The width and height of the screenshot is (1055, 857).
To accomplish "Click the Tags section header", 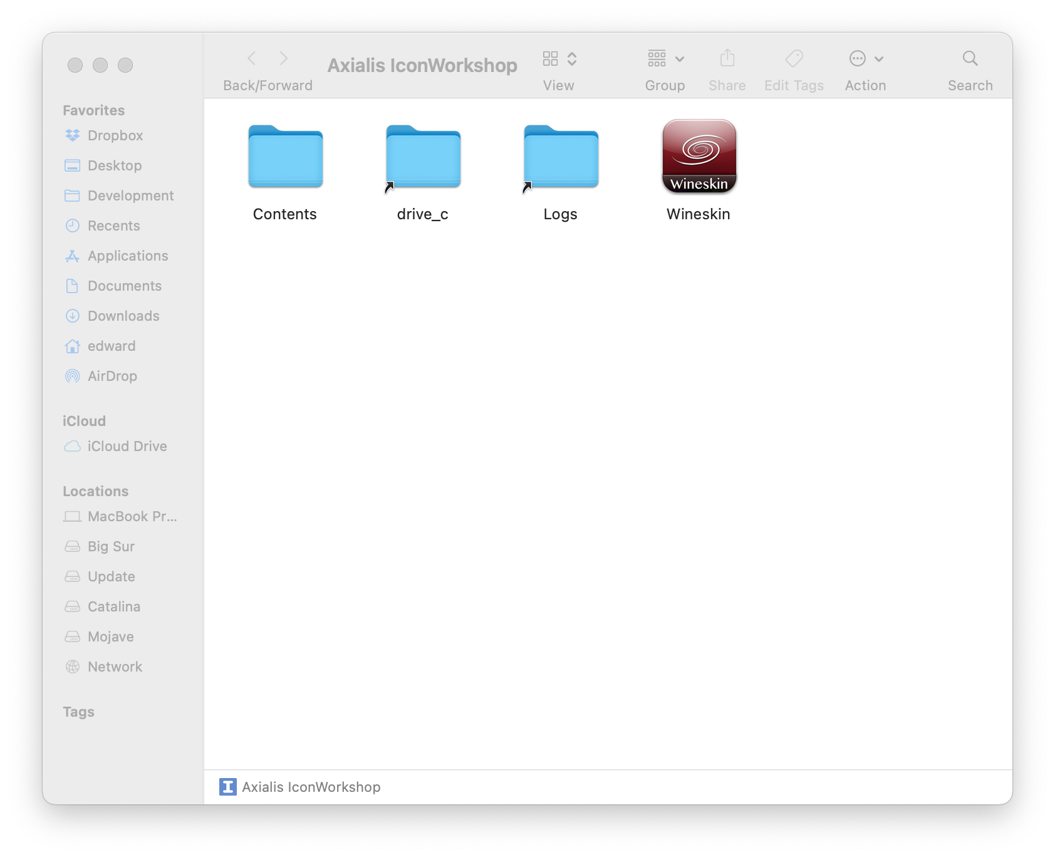I will click(78, 712).
